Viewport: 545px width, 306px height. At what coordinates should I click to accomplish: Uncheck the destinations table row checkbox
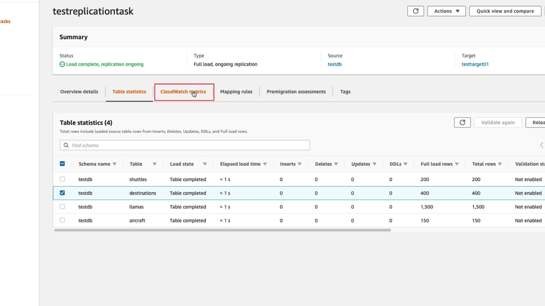(x=62, y=193)
